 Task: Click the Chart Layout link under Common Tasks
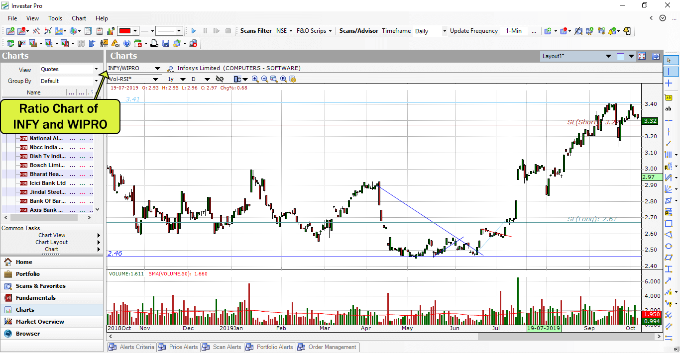[52, 242]
